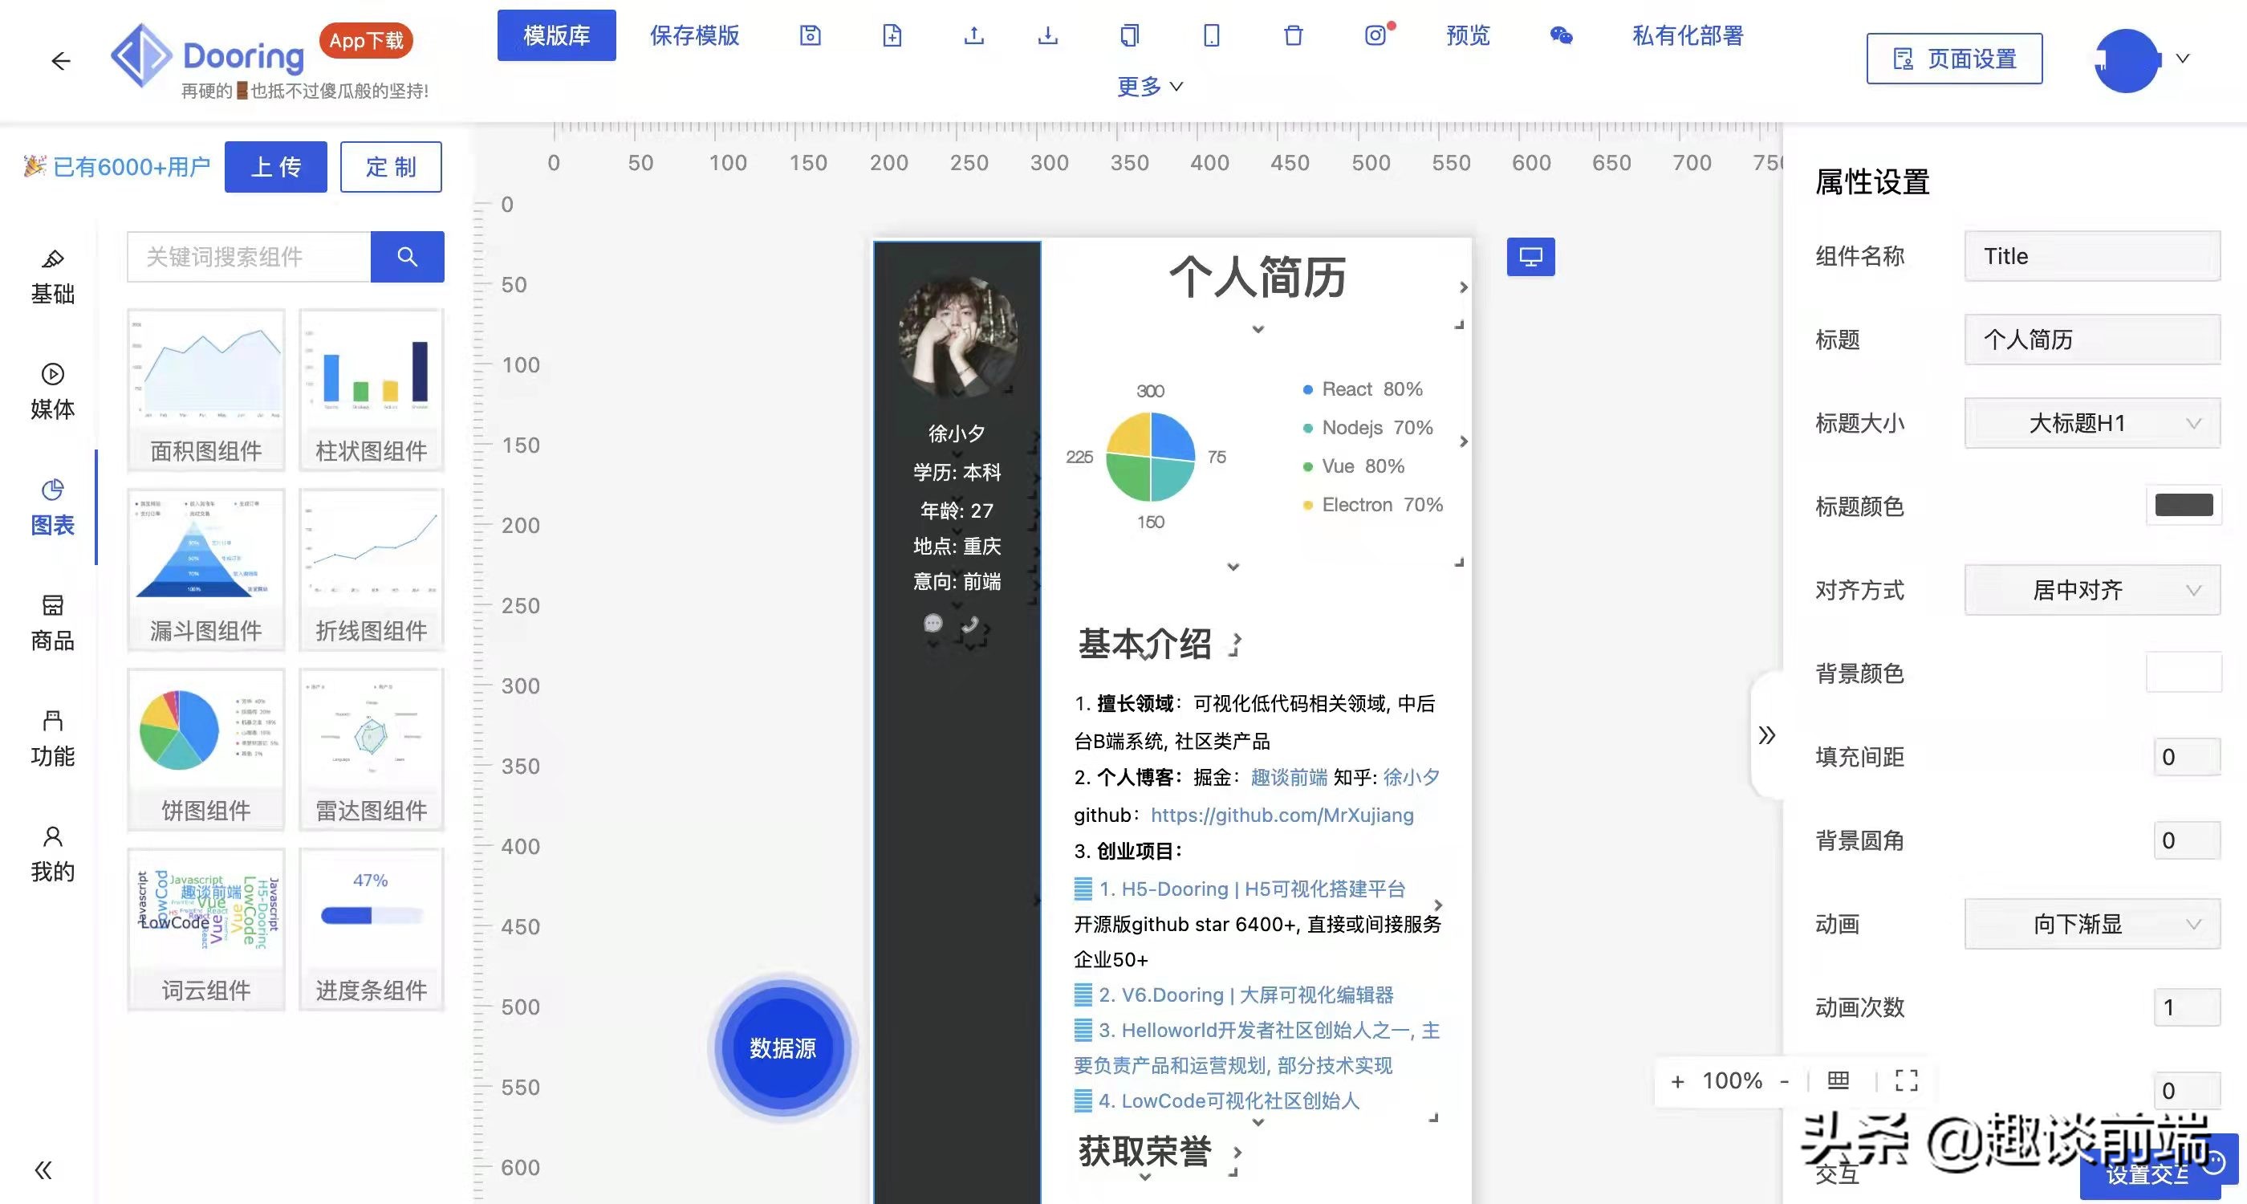Click the download arrow icon in toolbar
Viewport: 2247px width, 1204px height.
pos(1047,35)
